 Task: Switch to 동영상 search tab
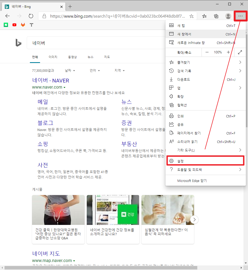(72, 57)
